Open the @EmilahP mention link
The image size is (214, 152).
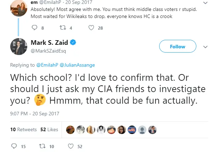click(x=45, y=65)
